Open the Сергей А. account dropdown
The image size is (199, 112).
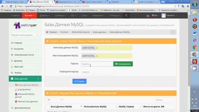point(172,16)
